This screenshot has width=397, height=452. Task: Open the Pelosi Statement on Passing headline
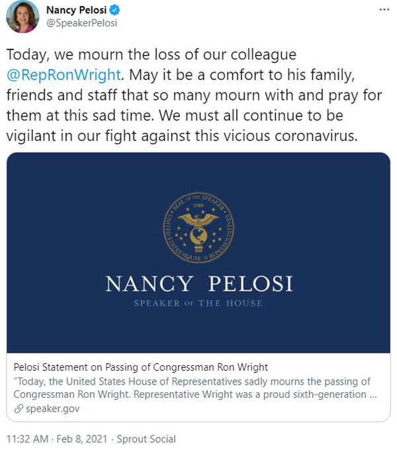pos(141,367)
